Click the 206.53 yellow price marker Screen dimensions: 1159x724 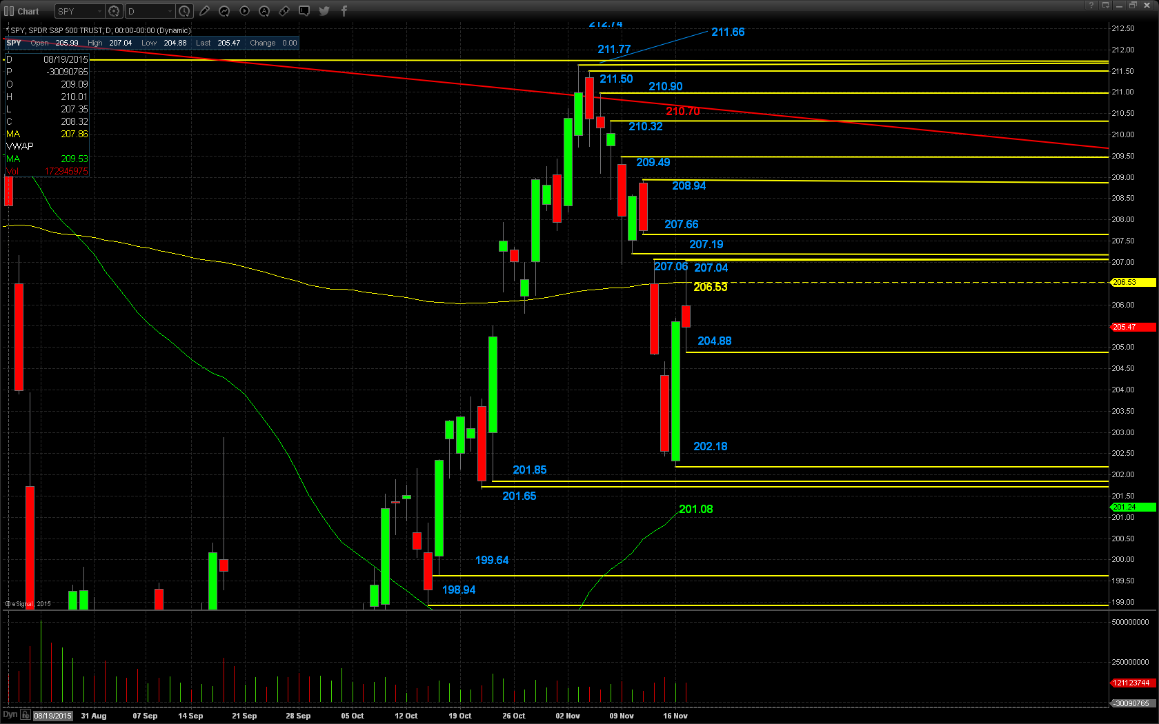1133,282
